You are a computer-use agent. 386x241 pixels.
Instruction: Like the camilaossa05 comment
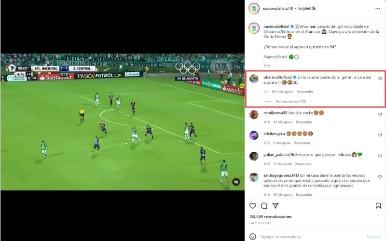(380, 114)
